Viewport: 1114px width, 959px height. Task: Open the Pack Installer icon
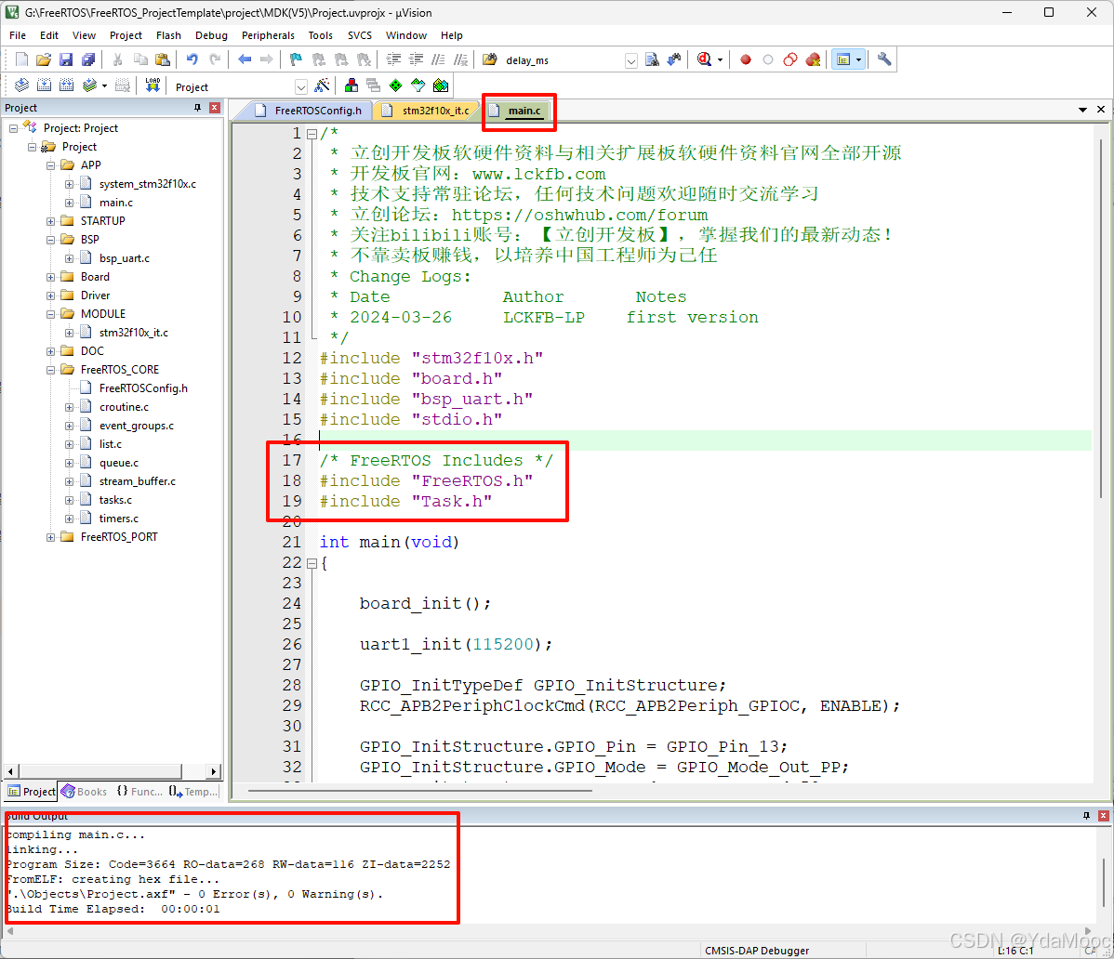click(x=441, y=85)
